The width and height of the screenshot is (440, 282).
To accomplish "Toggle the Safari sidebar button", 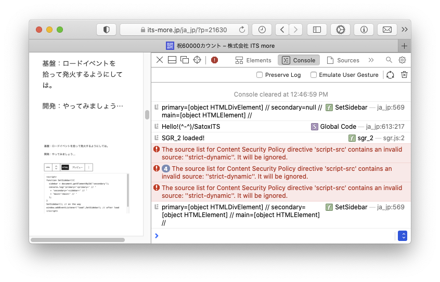I will coord(317,30).
